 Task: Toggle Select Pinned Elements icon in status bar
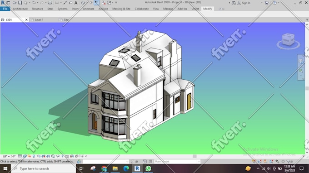[265, 161]
